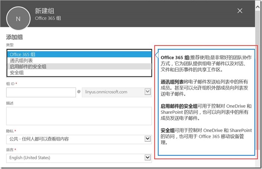
Task: Click the 类型 label
Action: coord(10,45)
